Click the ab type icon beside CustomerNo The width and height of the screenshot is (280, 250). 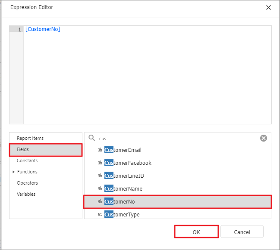pos(100,201)
